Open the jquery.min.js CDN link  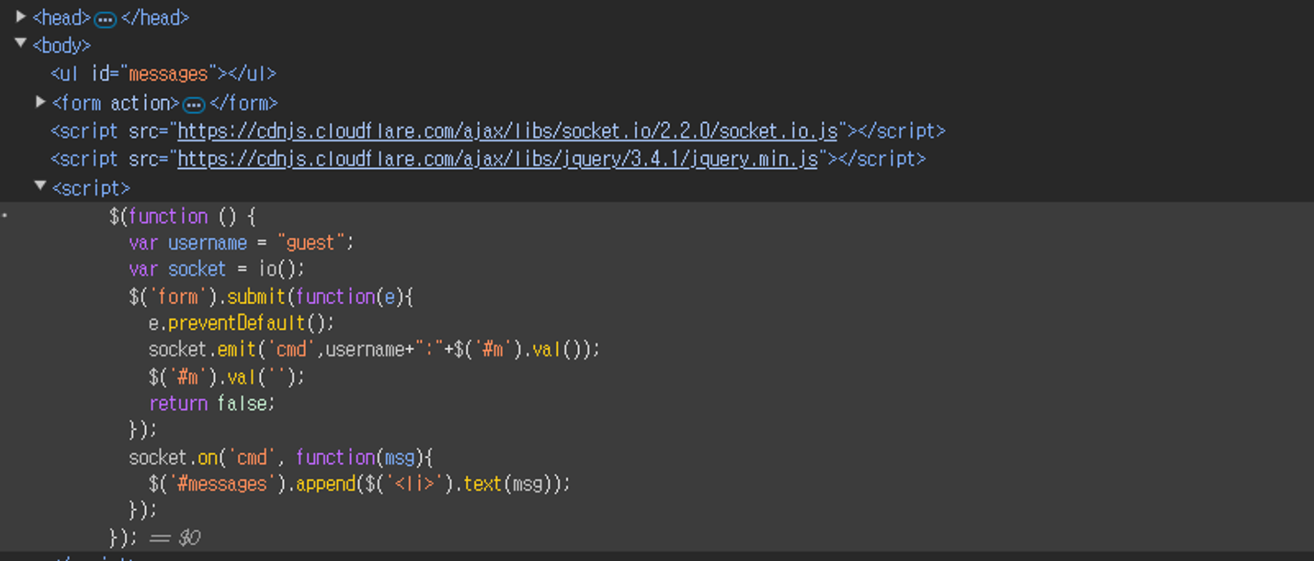coord(497,159)
